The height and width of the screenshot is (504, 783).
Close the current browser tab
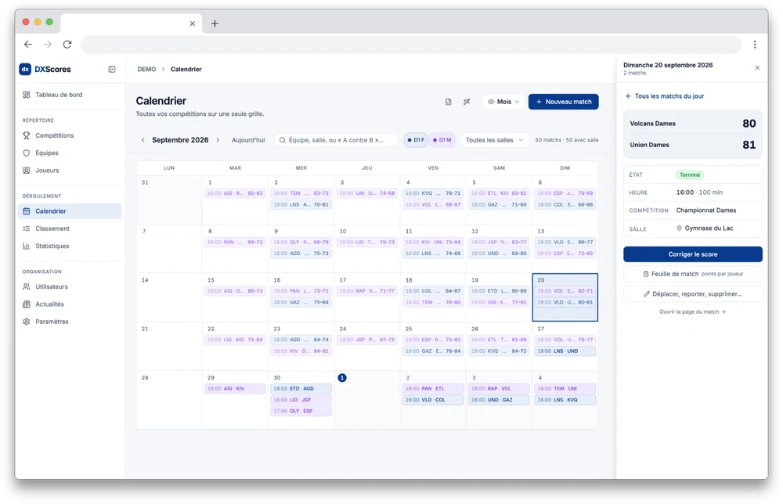(x=193, y=23)
